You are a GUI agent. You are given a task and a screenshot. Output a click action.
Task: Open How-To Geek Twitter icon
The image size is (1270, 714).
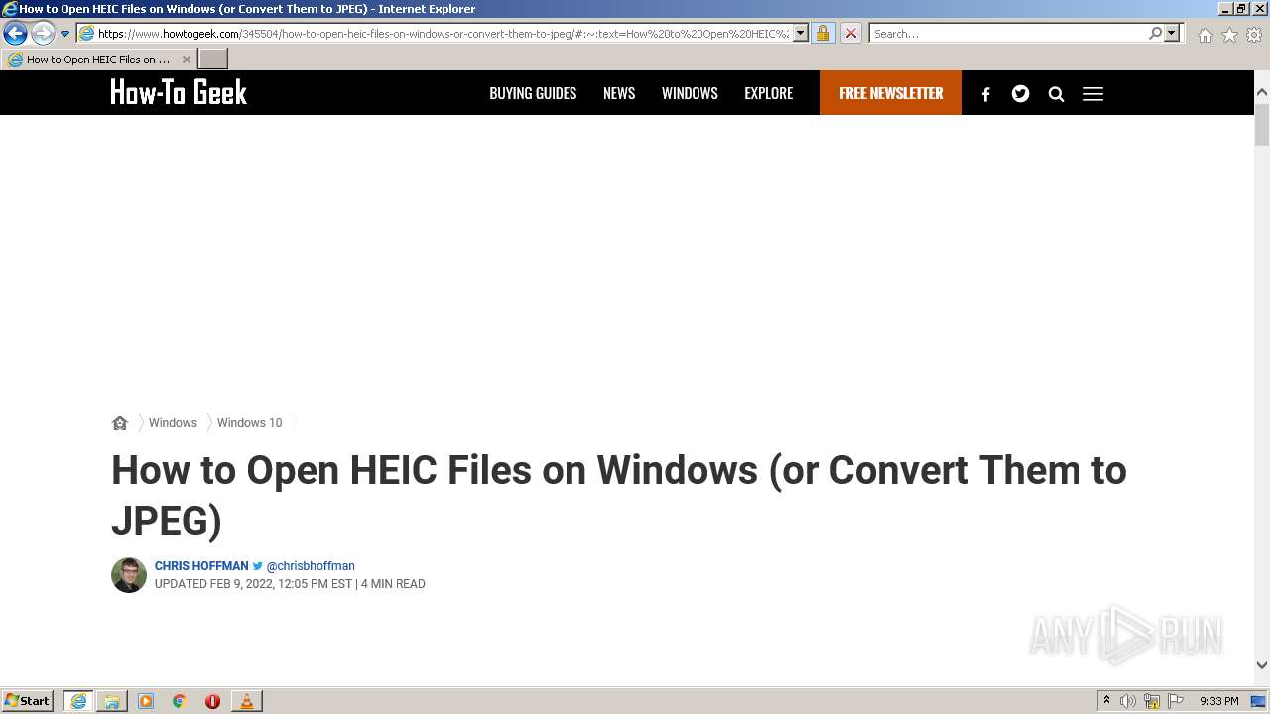coord(1020,94)
